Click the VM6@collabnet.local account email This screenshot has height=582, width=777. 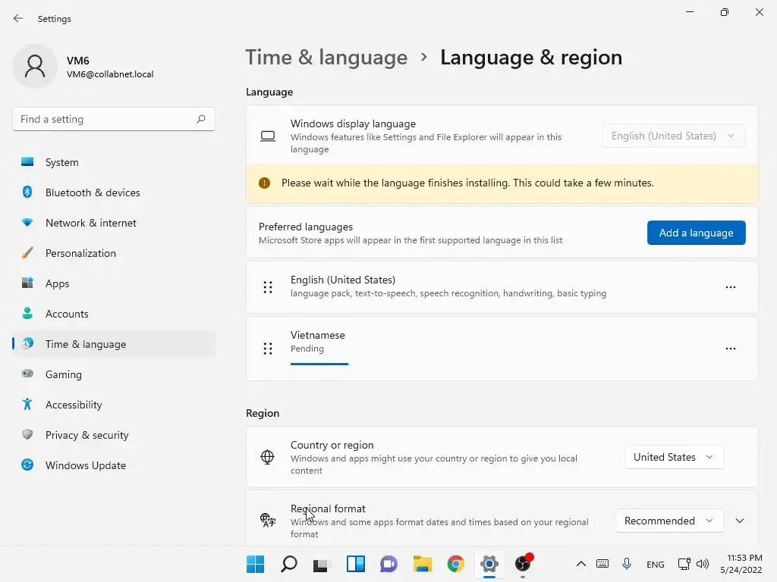[x=110, y=74]
